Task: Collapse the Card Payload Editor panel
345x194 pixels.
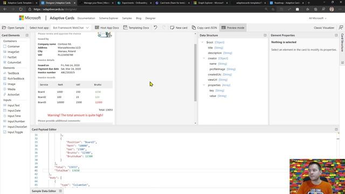Action: pyautogui.click(x=336, y=129)
